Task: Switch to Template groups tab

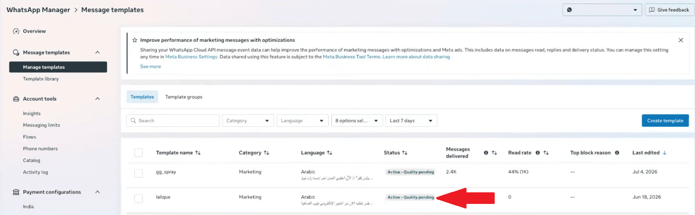Action: (x=184, y=97)
